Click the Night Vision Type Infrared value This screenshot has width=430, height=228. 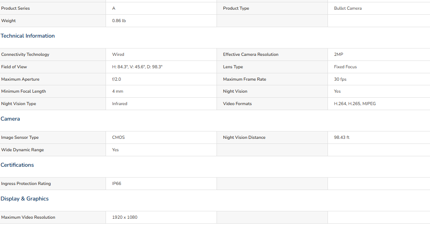click(120, 104)
